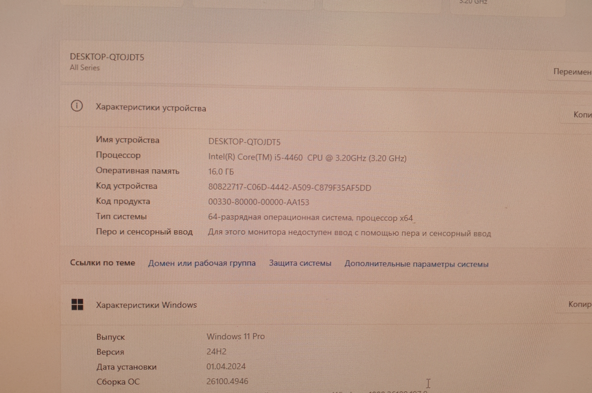Open Дополнительные параметры системы link
Viewport: 592px width, 393px height.
click(416, 264)
